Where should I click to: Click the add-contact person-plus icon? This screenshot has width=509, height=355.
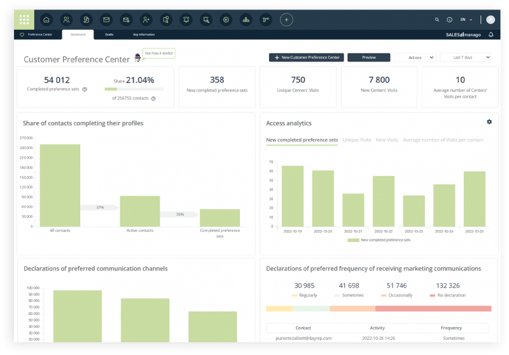[x=146, y=20]
